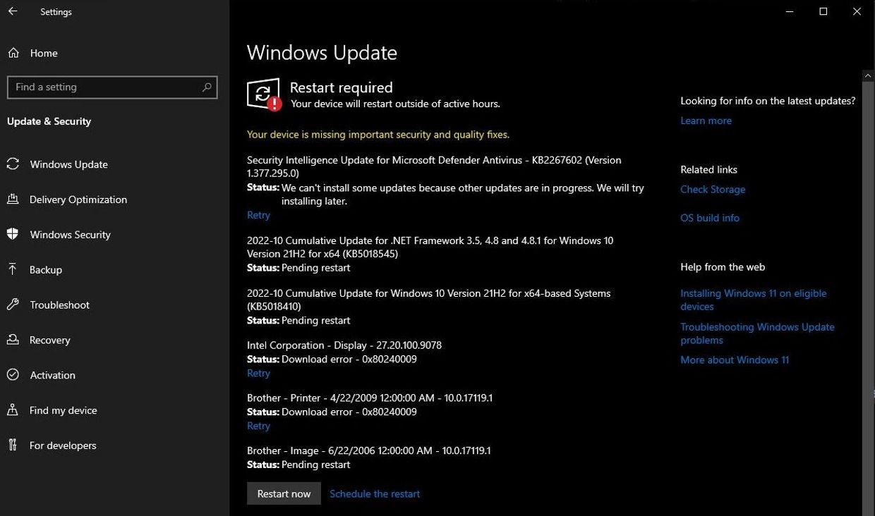
Task: Open More about Windows 11 link
Action: [735, 360]
